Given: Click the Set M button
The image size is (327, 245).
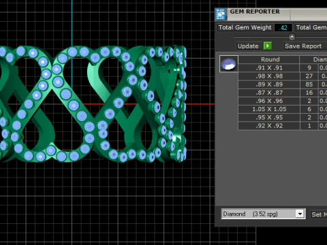Looking at the screenshot, I should (319, 214).
